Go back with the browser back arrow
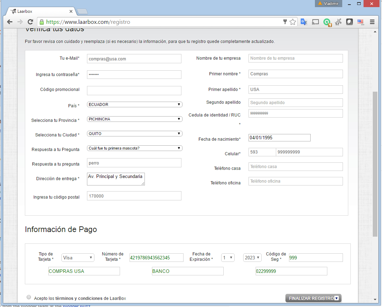382x307 pixels. pyautogui.click(x=10, y=22)
